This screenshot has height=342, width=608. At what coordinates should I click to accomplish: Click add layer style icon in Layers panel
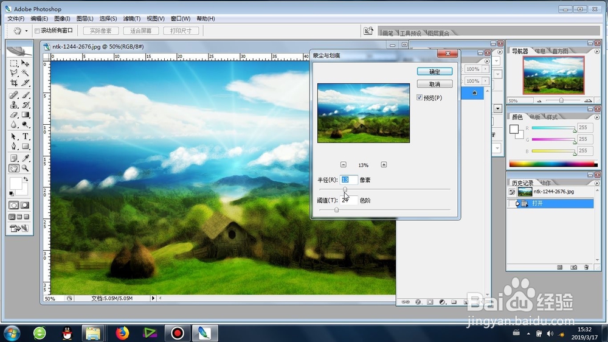(x=418, y=302)
